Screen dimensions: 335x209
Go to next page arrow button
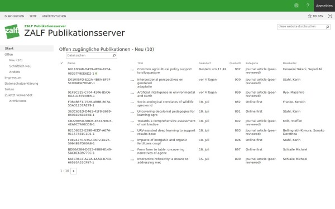73,171
